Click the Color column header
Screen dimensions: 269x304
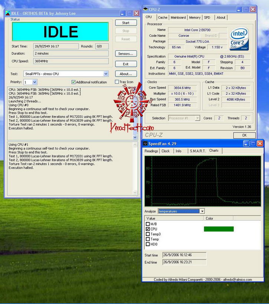tap(219, 218)
